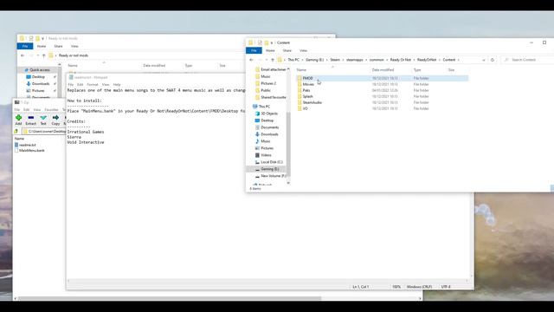Viewport: 554px width, 312px height.
Task: Open the 7-Zip Favorites menu
Action: point(52,110)
